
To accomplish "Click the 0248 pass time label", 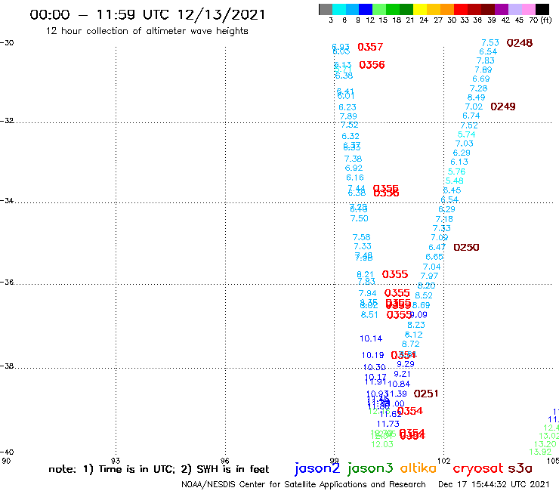I will point(520,43).
